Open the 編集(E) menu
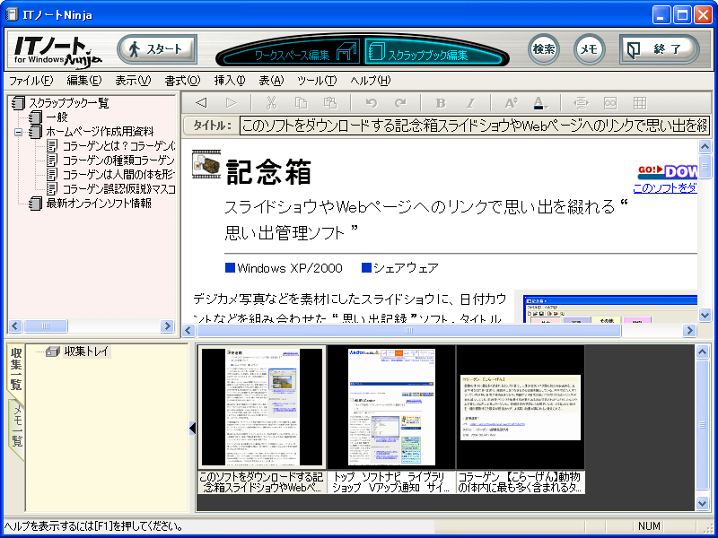This screenshot has height=538, width=718. pos(83,81)
